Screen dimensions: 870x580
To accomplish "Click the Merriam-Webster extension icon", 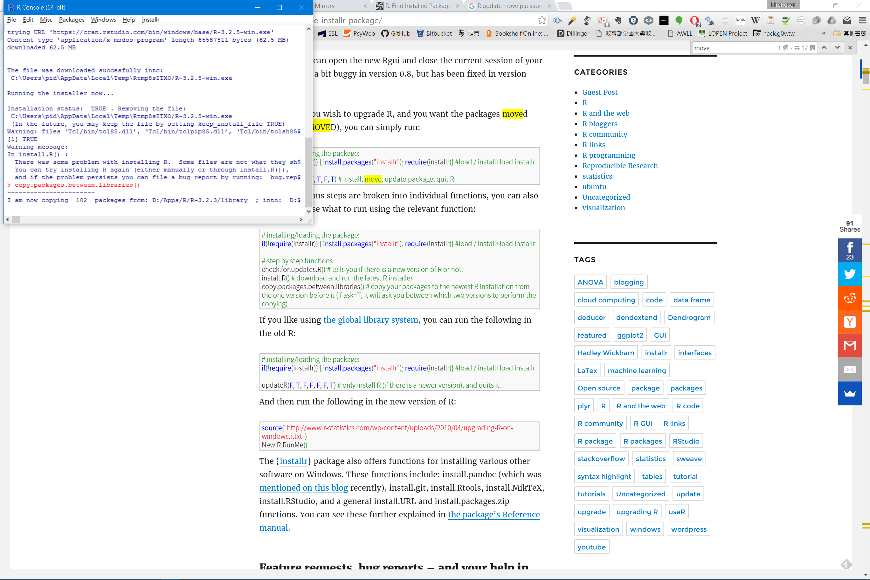I will [x=801, y=21].
